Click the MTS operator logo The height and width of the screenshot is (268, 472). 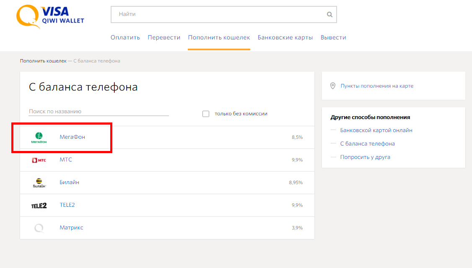(x=39, y=160)
